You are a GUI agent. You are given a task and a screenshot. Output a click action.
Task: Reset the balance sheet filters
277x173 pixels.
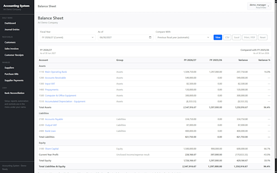pyautogui.click(x=262, y=37)
